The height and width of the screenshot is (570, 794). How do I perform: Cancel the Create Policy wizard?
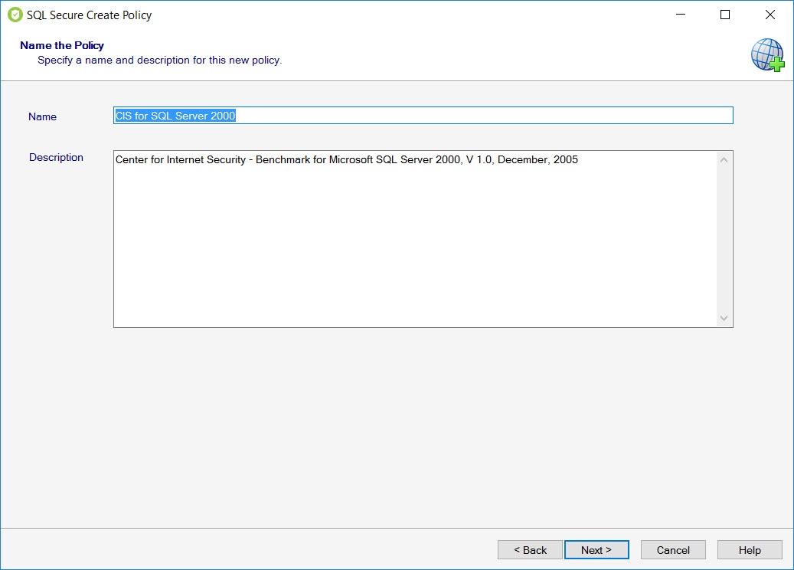click(x=673, y=550)
